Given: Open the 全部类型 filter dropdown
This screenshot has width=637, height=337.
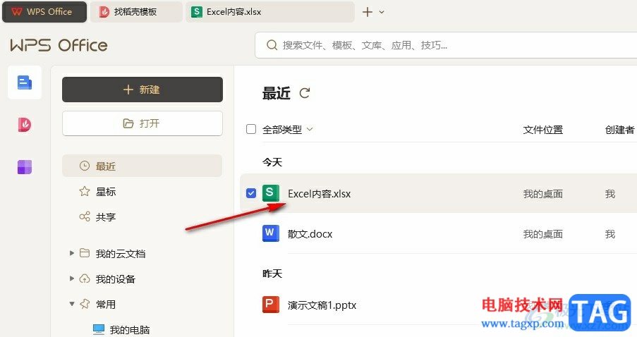Looking at the screenshot, I should pyautogui.click(x=288, y=130).
